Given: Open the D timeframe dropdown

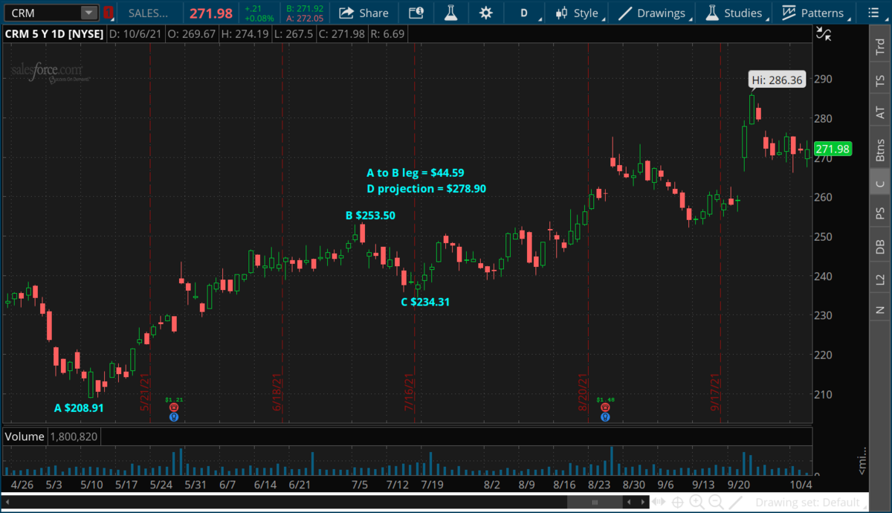Looking at the screenshot, I should (525, 13).
